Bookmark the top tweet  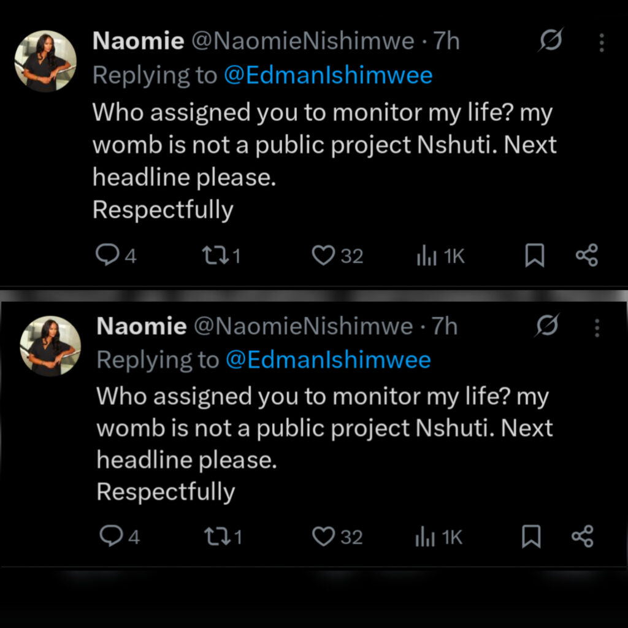click(535, 256)
